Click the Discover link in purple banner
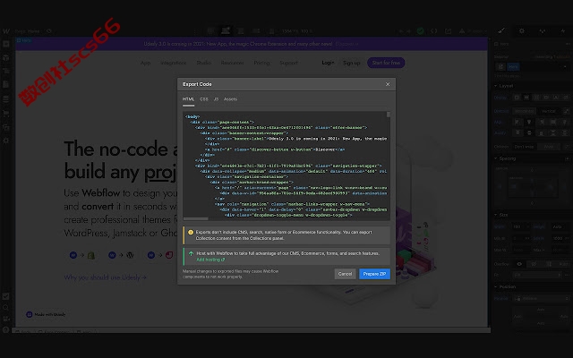Viewport: 573px width, 358px height. pyautogui.click(x=346, y=44)
